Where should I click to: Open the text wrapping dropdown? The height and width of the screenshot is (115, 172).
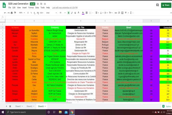tap(106, 13)
